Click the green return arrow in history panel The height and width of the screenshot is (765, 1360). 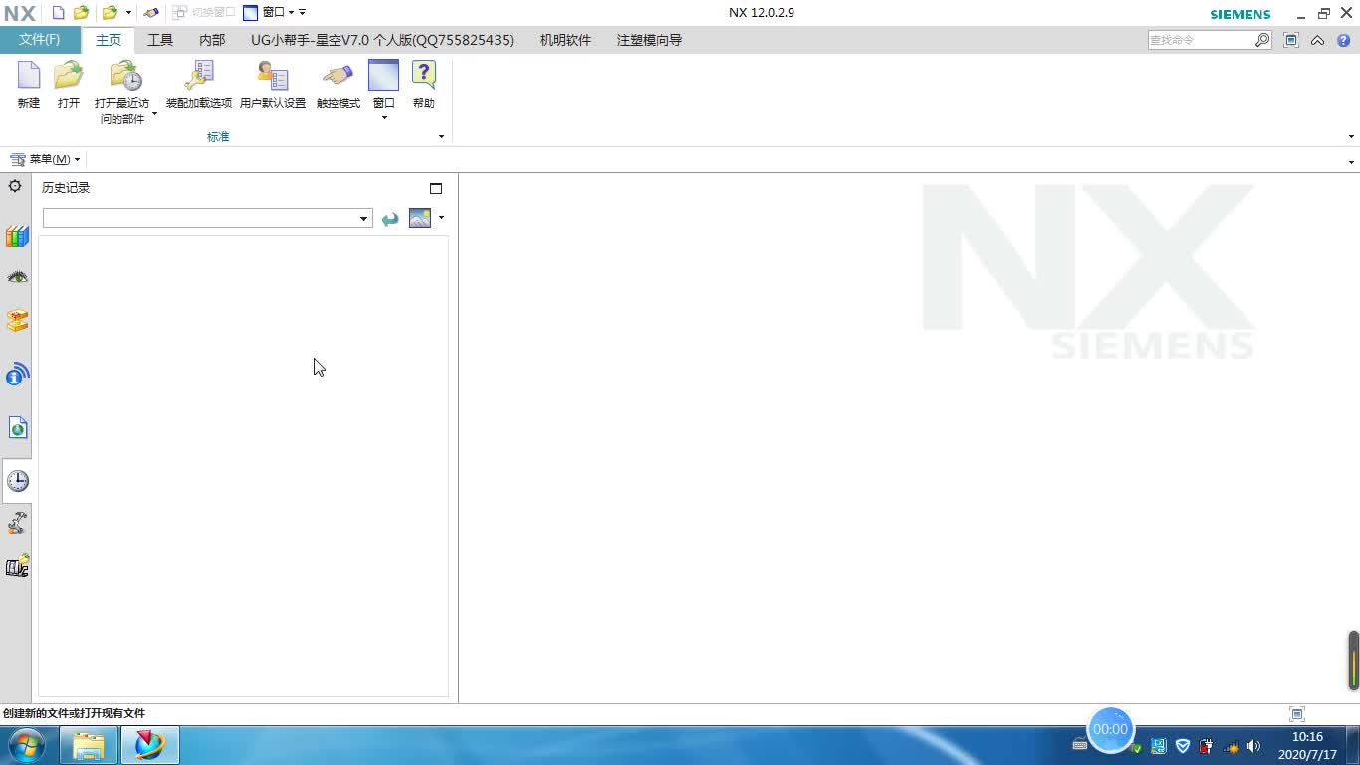[390, 219]
